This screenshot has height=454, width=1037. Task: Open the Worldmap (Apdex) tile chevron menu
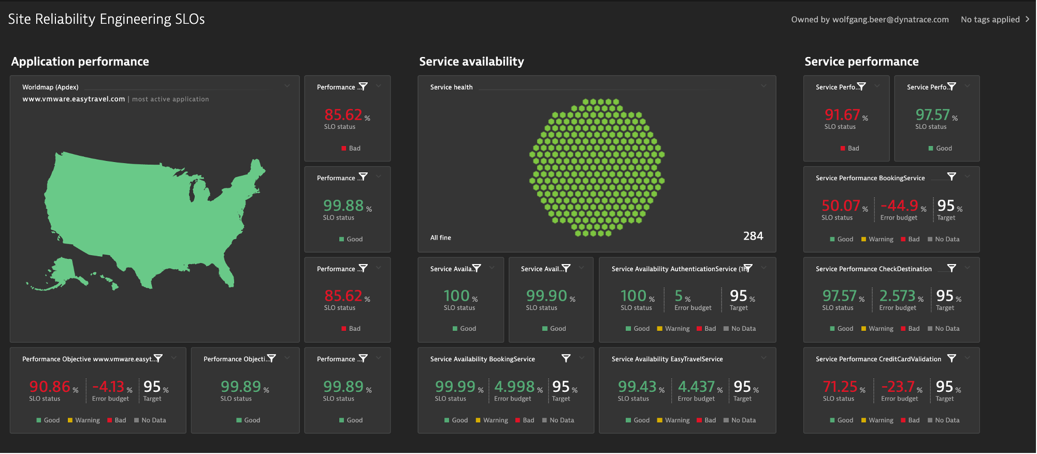point(287,86)
